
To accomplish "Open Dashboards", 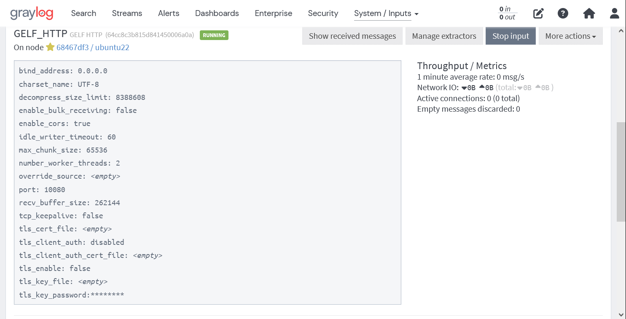I will pyautogui.click(x=217, y=13).
